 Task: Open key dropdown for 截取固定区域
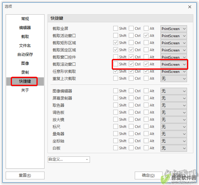[x=174, y=50]
